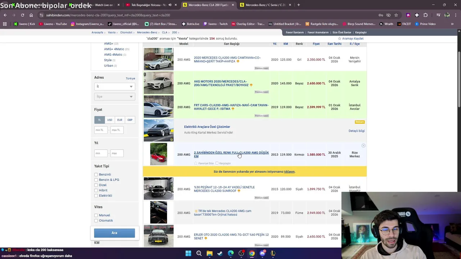Open Size Özel İlanlar menu item
The width and height of the screenshot is (461, 259).
342,32
